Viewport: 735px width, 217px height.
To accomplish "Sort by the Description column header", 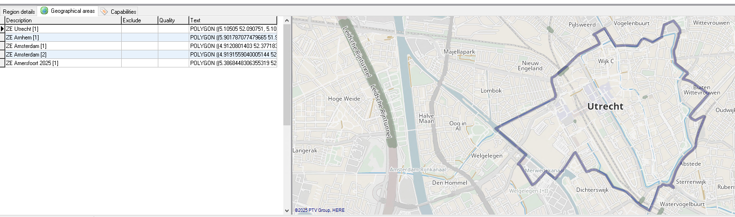I will click(x=63, y=20).
